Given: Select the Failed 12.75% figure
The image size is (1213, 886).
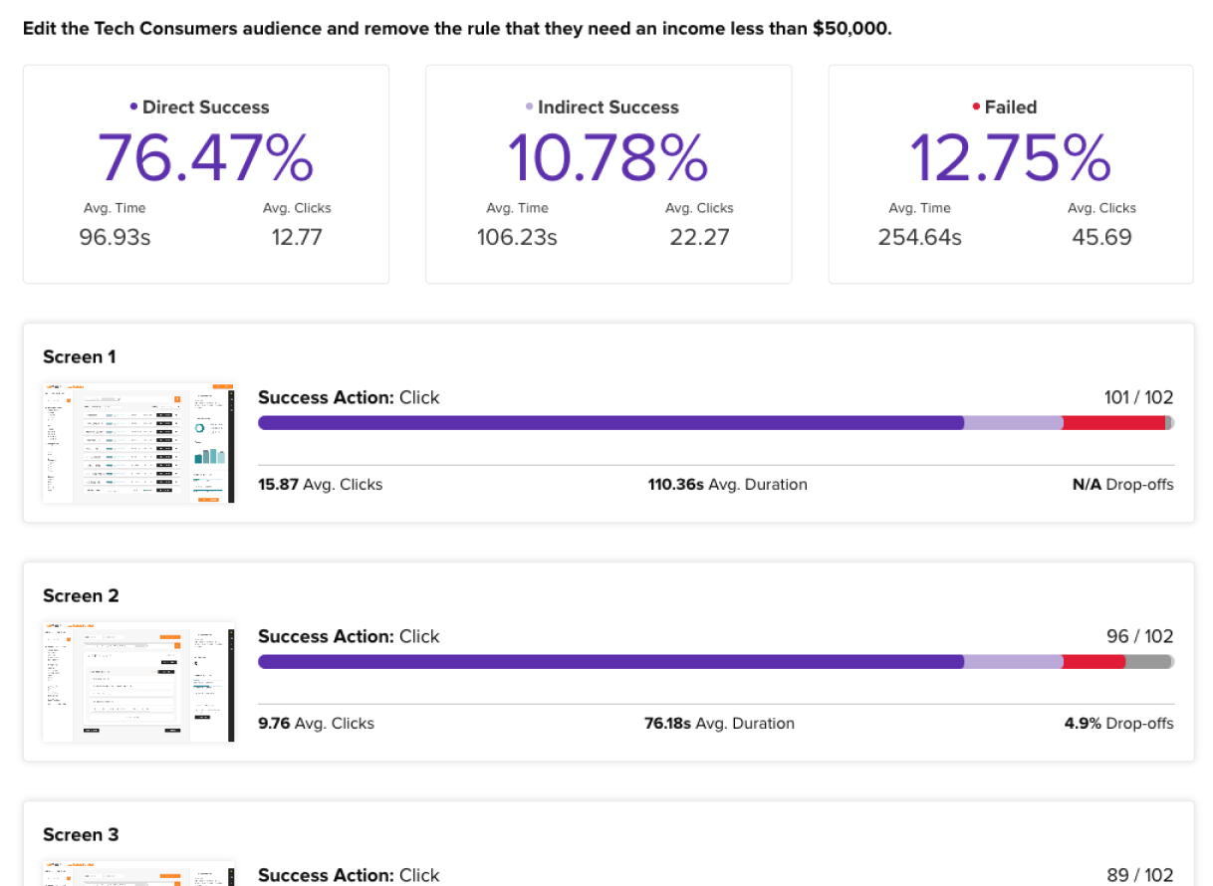Looking at the screenshot, I should (x=1010, y=157).
